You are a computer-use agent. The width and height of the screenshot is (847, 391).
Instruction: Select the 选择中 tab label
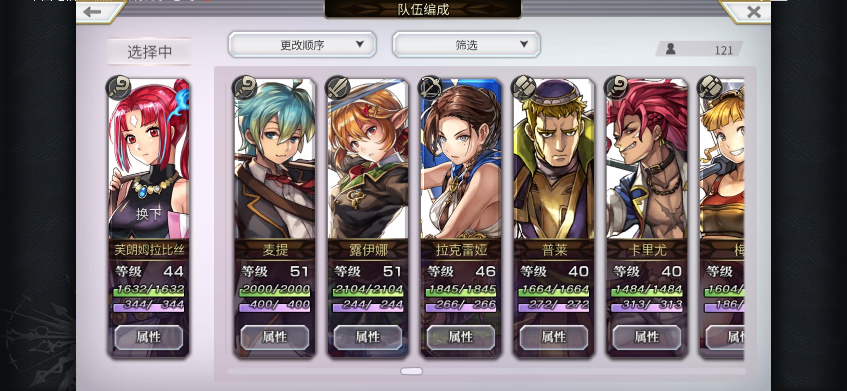(149, 52)
